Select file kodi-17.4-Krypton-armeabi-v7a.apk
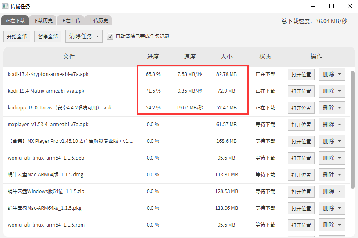This screenshot has width=358, height=238. [48, 74]
